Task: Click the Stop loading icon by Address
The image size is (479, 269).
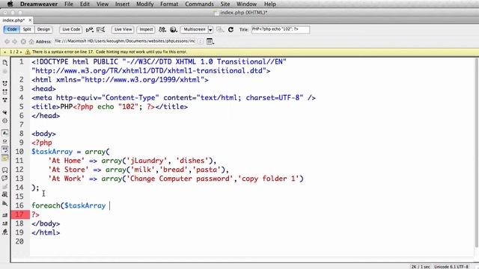Action: pyautogui.click(x=23, y=41)
